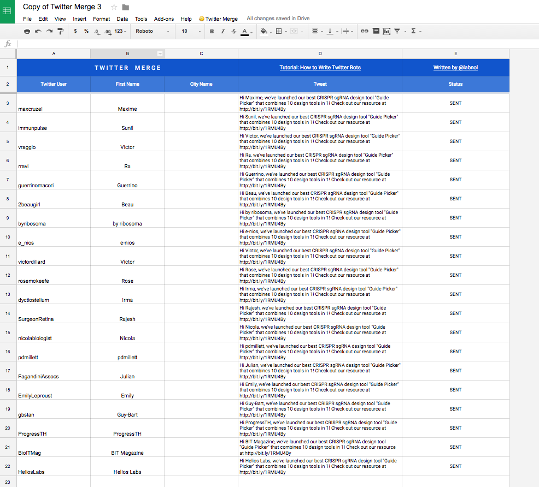
Task: Click the Insert link icon
Action: [365, 31]
